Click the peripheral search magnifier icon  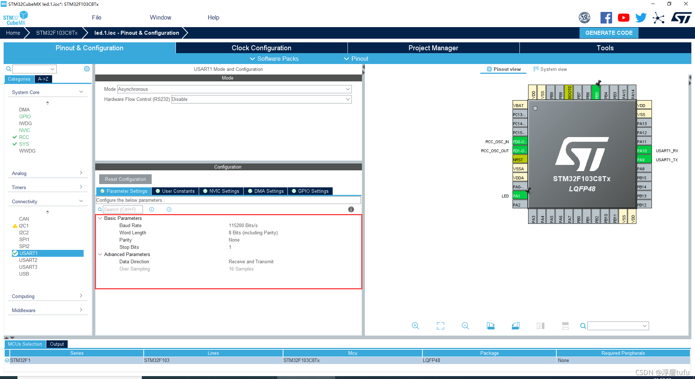coord(9,69)
